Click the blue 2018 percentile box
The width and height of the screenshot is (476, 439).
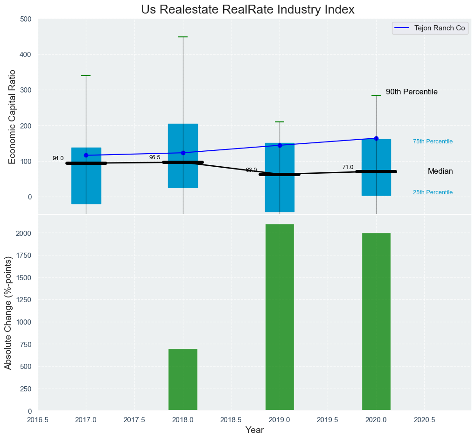(183, 140)
